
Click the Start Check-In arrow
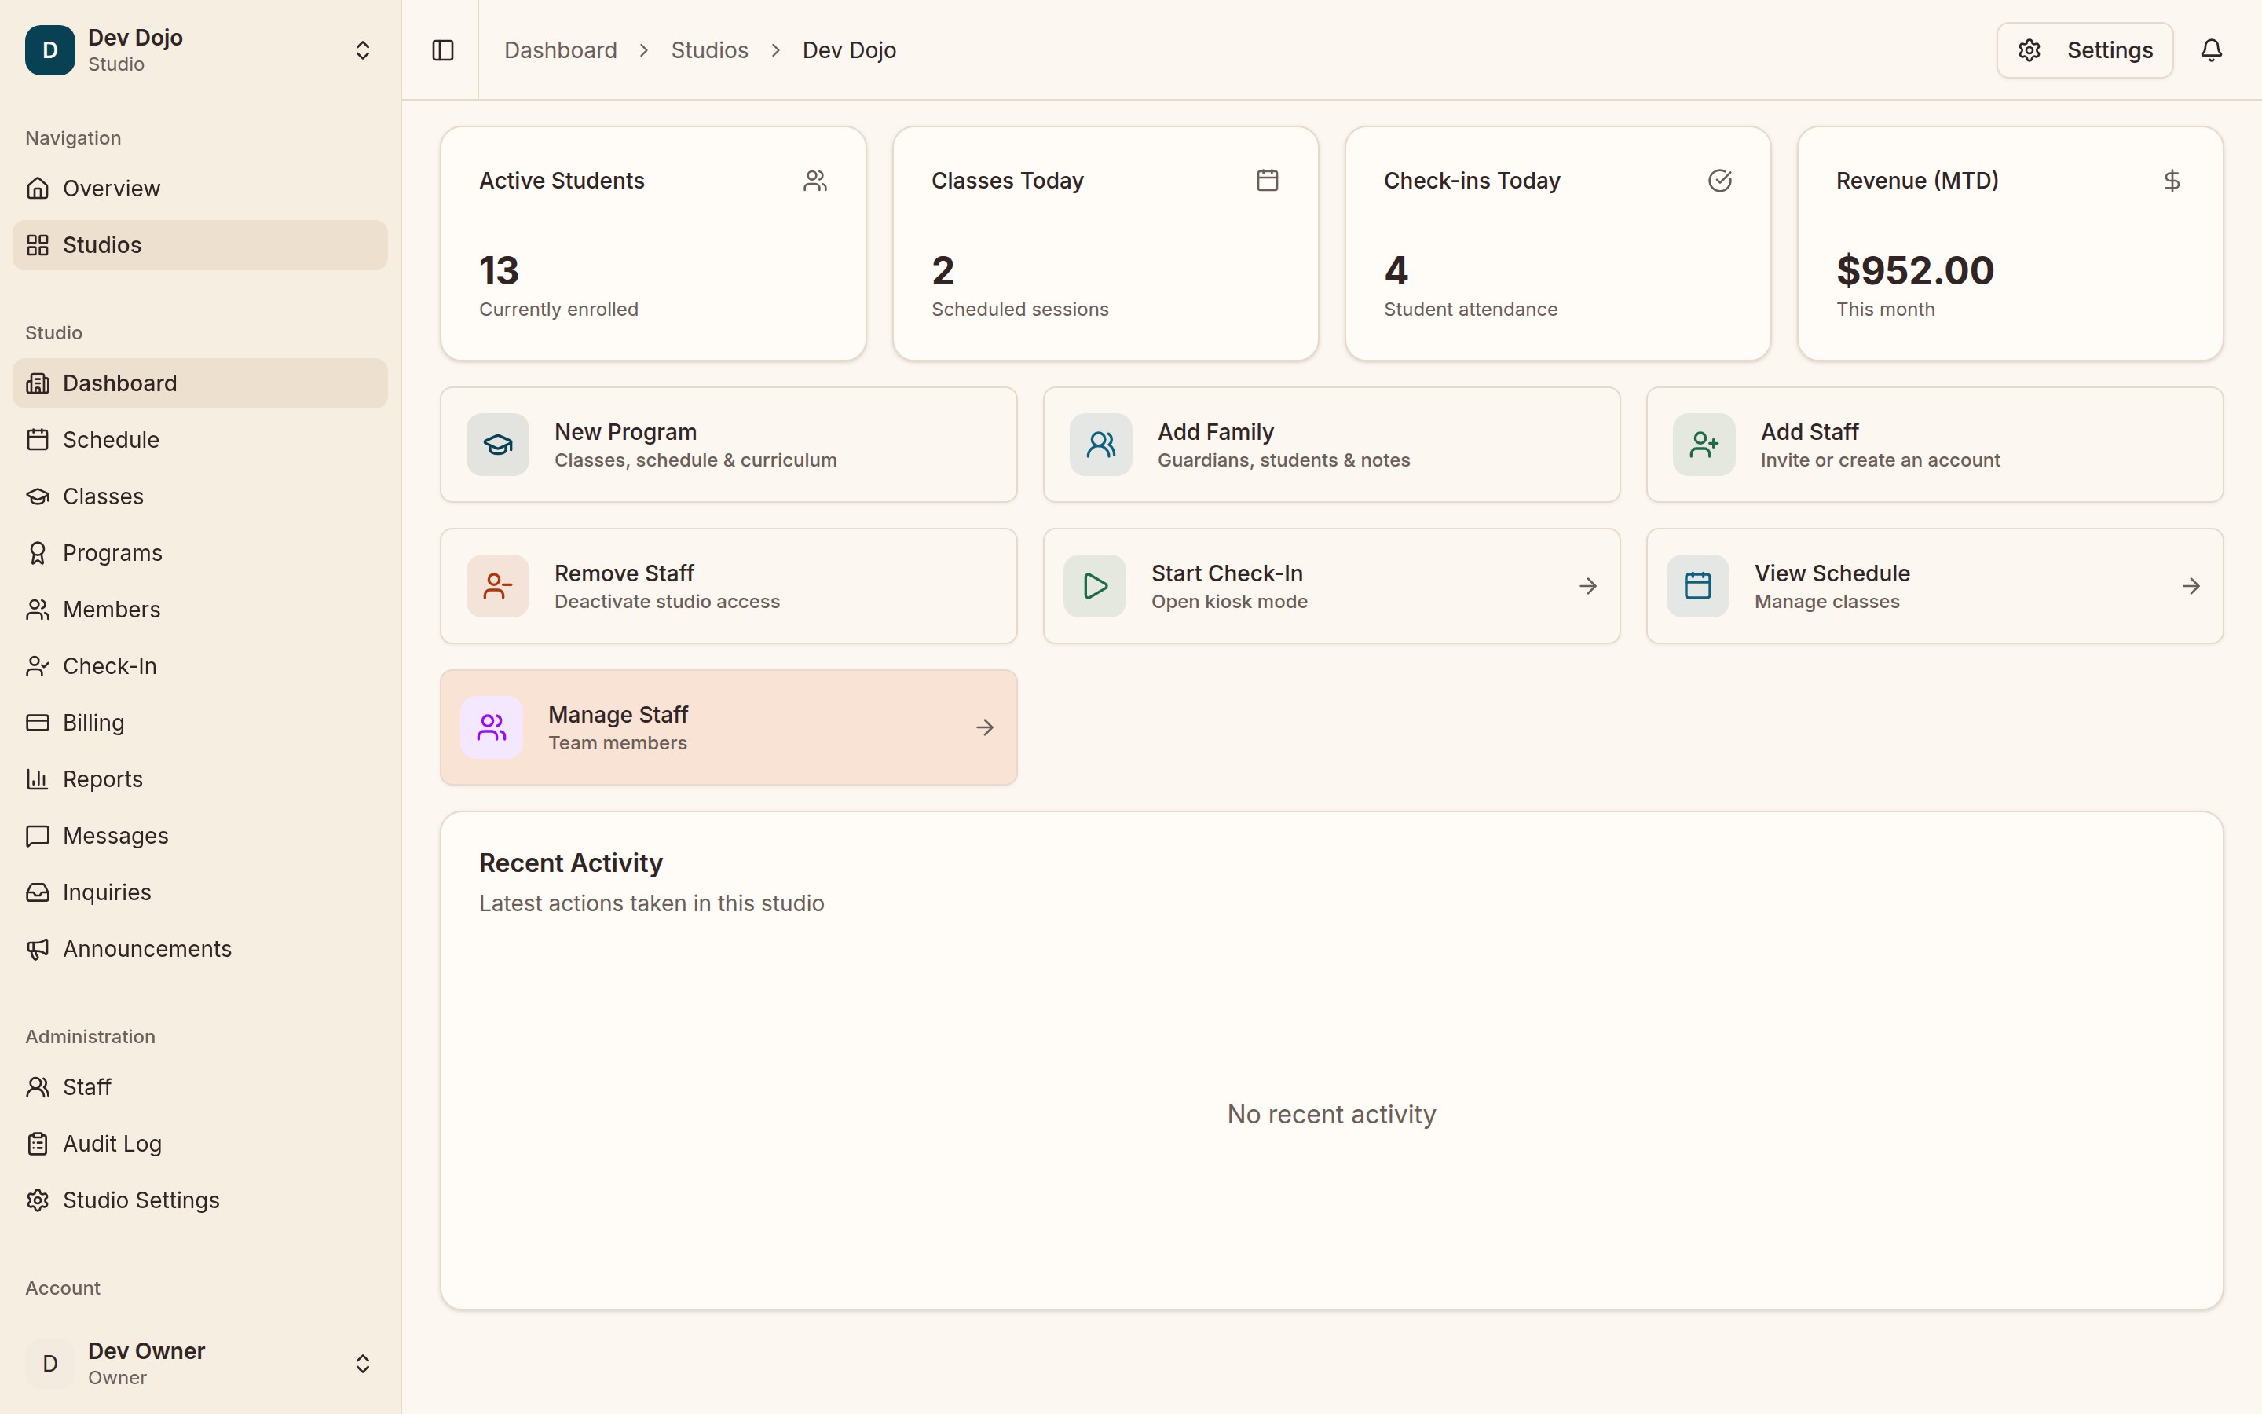click(x=1588, y=586)
